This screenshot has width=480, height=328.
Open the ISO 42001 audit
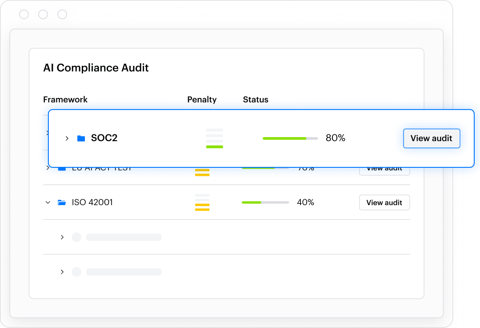point(384,202)
